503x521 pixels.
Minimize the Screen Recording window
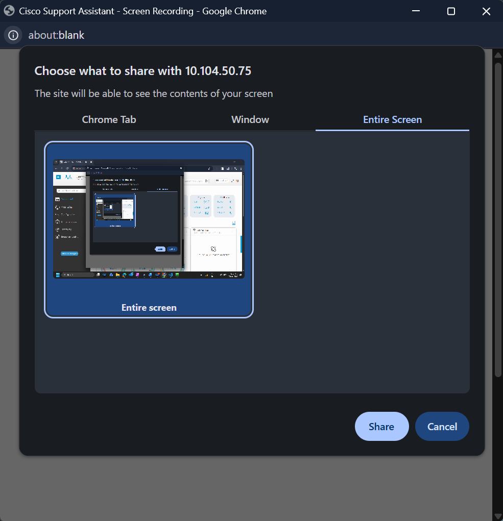[x=416, y=11]
